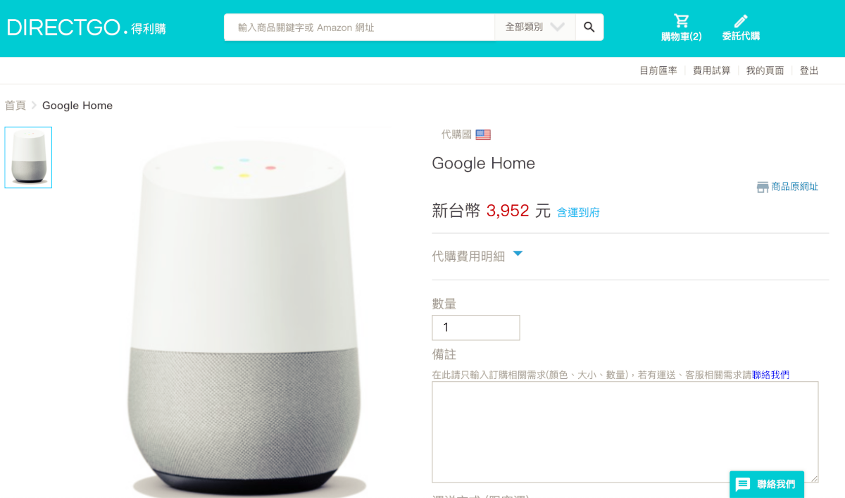Screen dimensions: 845x498
Task: Select the Google Home product thumbnail
Action: [28, 157]
